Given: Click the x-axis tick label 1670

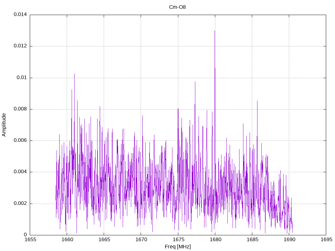Looking at the screenshot, I should click(141, 240).
